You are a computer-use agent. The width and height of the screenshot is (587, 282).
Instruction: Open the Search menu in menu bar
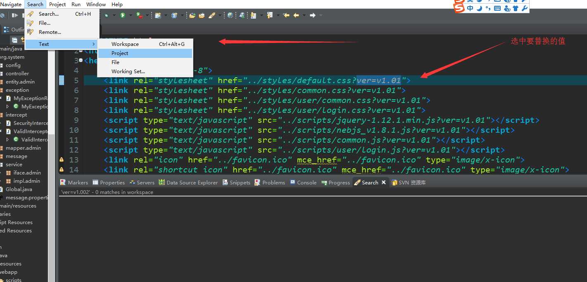coord(35,4)
